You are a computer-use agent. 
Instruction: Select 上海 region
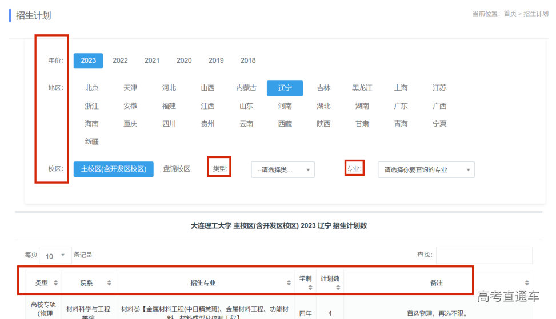pyautogui.click(x=401, y=88)
